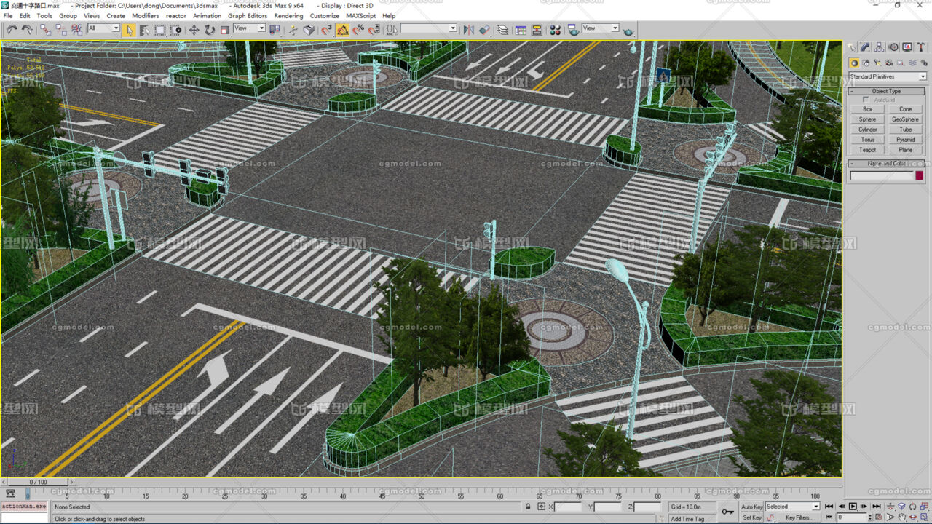
Task: Click Quick Render teapot icon
Action: pyautogui.click(x=628, y=31)
